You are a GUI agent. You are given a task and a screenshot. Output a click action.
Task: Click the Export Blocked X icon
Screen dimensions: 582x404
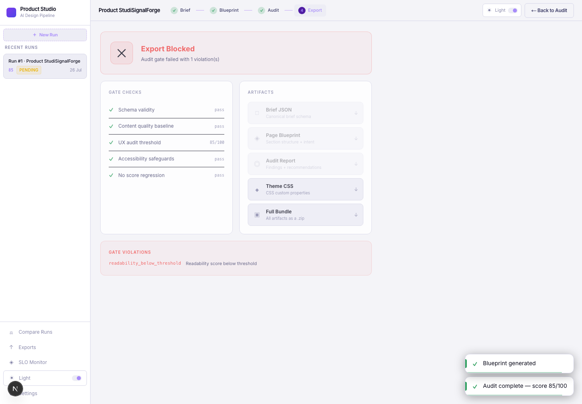coord(122,53)
